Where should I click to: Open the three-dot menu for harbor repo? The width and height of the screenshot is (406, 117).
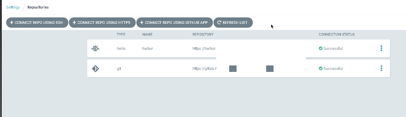tap(381, 48)
